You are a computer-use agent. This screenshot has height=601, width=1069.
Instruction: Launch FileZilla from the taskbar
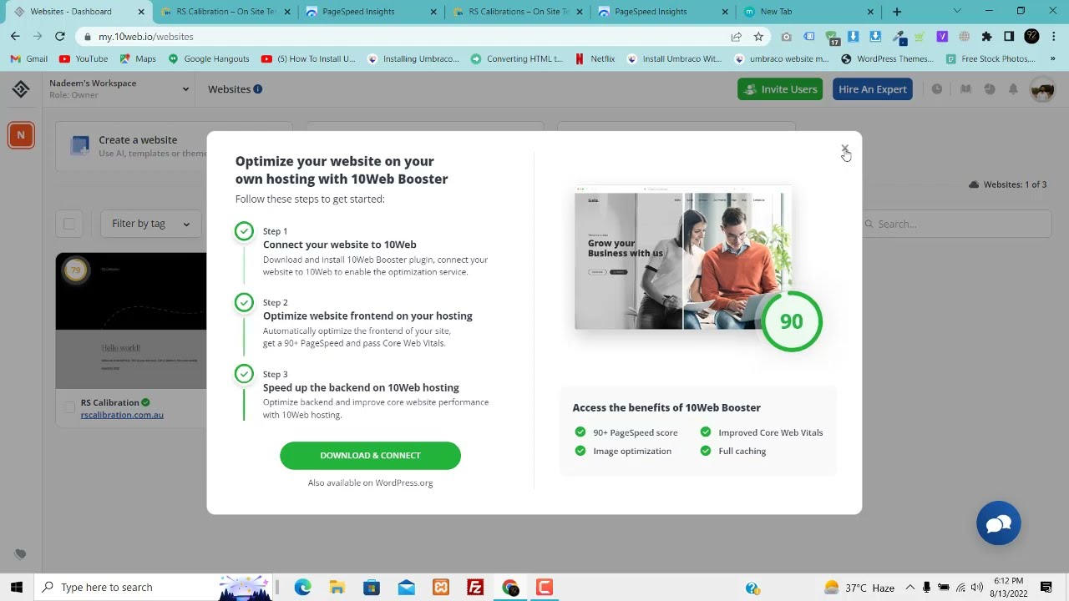click(x=475, y=588)
